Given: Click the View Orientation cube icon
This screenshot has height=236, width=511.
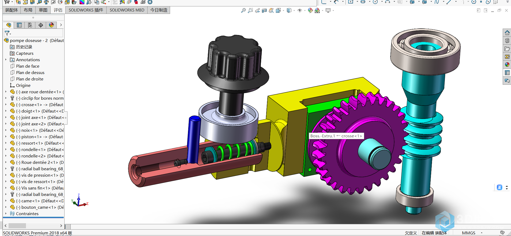Looking at the screenshot, I should (x=278, y=10).
